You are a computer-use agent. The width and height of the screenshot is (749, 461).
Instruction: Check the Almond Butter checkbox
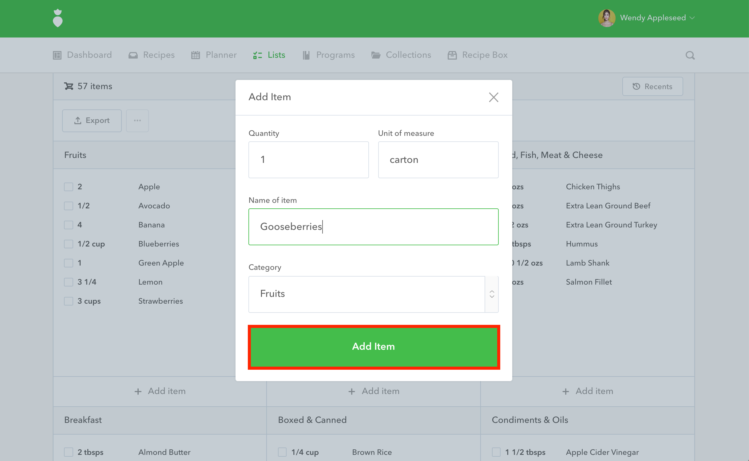coord(69,452)
